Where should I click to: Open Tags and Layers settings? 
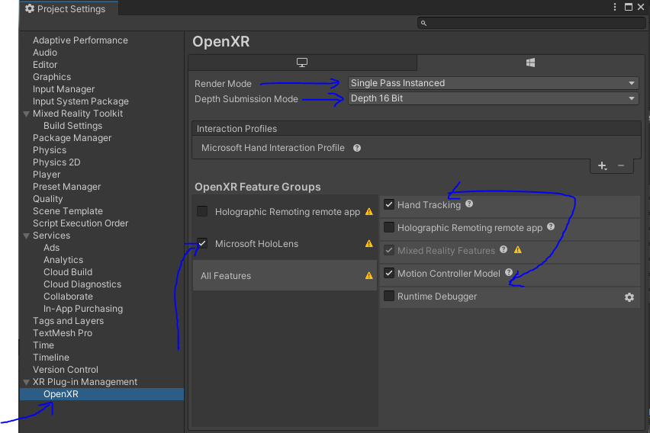click(x=68, y=321)
